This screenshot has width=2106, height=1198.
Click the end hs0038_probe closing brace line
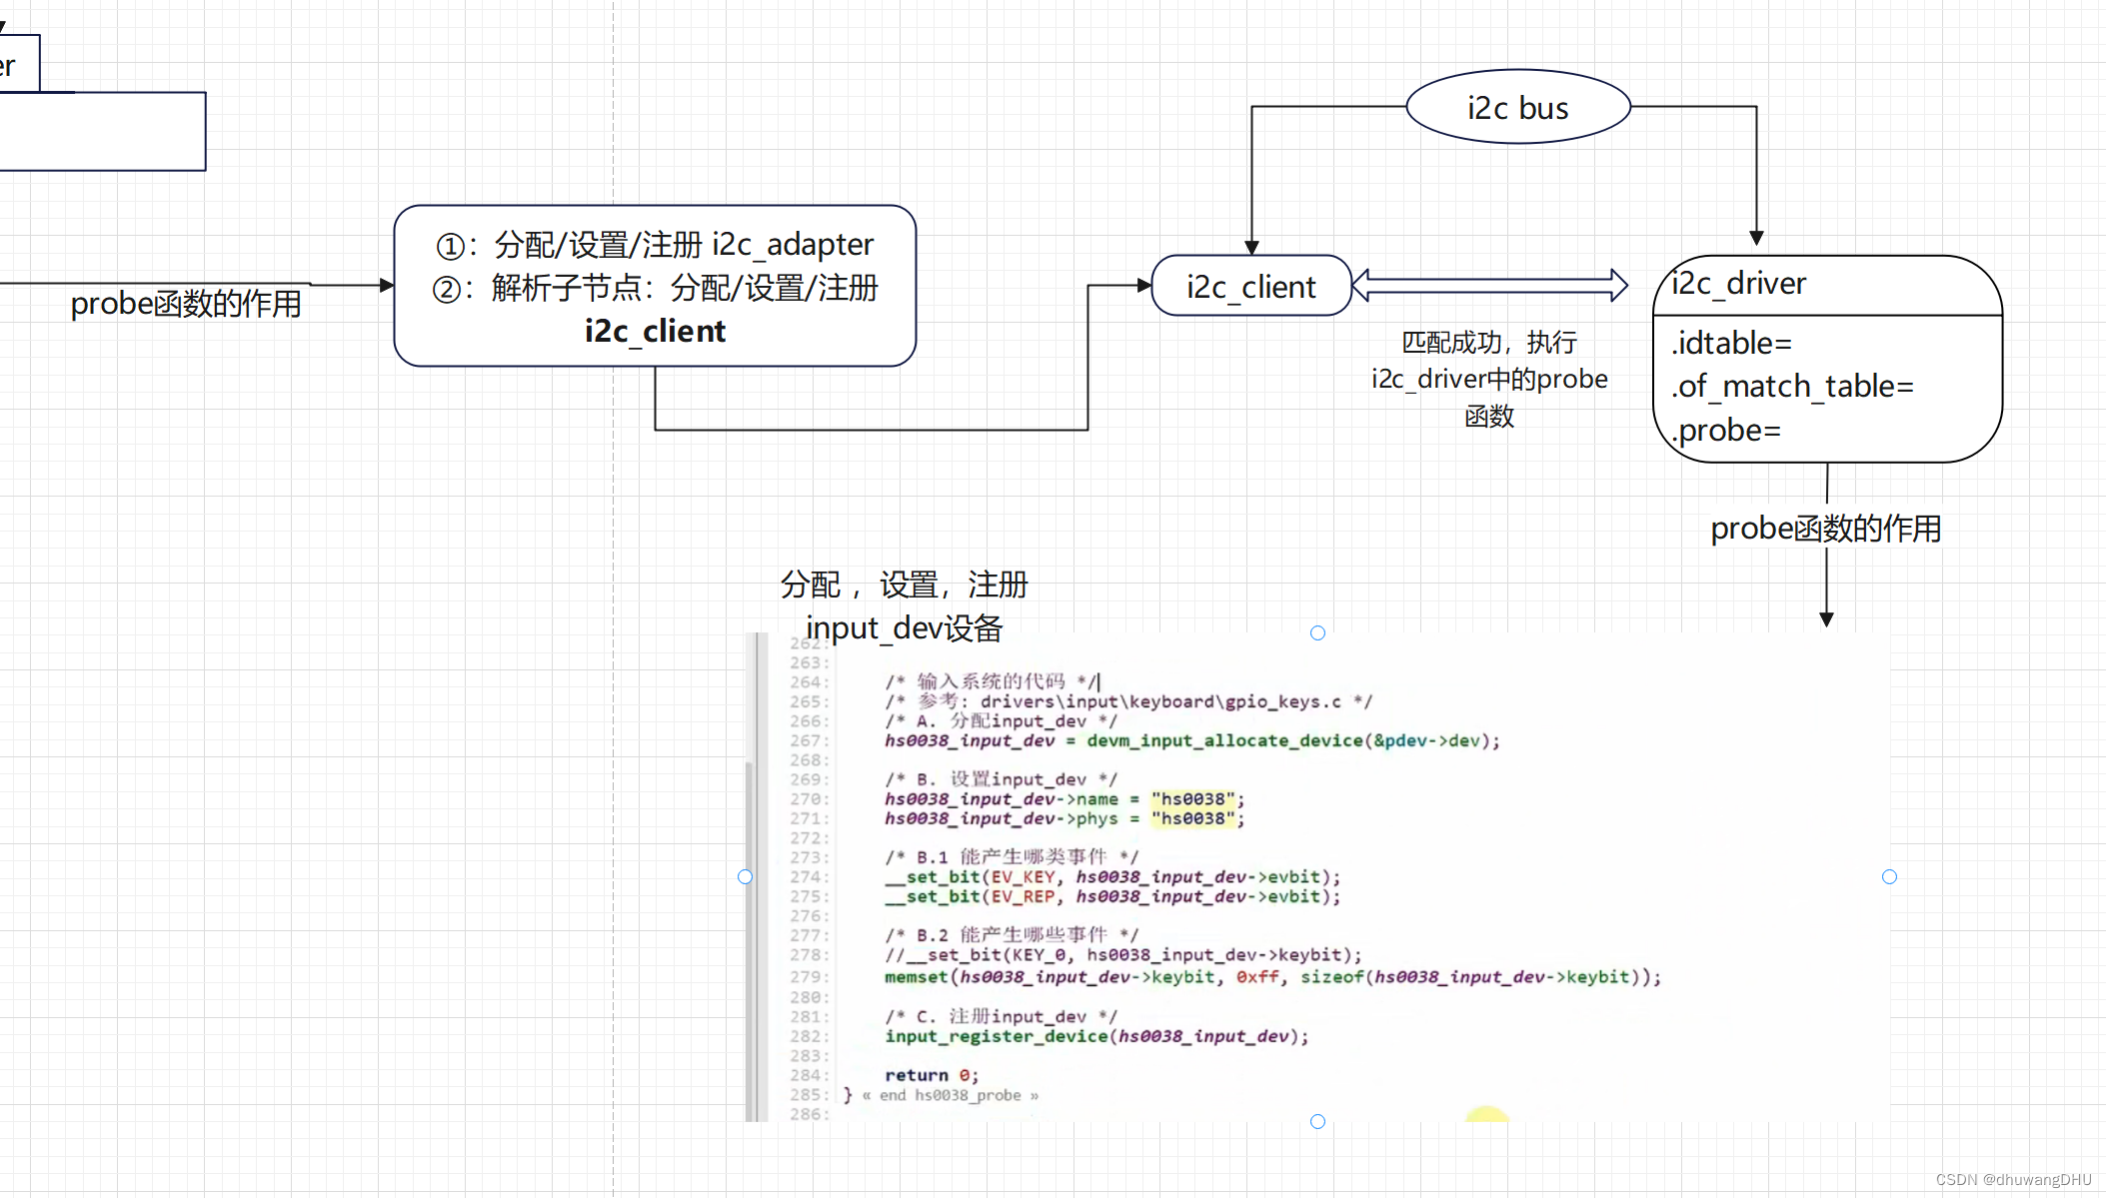941,1095
